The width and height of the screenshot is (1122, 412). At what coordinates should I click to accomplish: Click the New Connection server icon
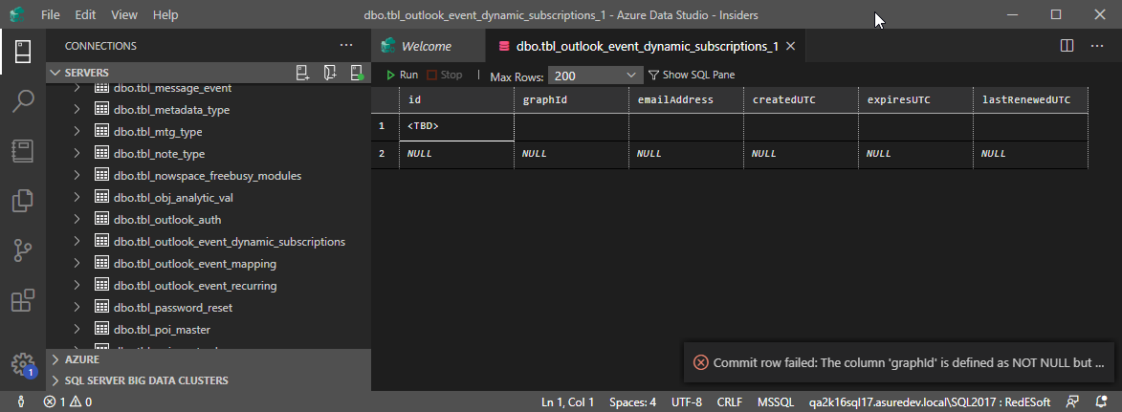pos(302,73)
